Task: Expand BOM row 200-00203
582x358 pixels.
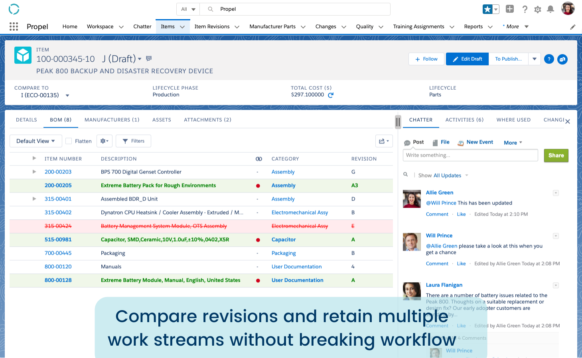Action: point(34,172)
